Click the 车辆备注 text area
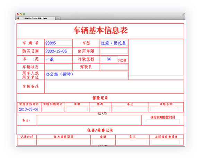Image resolution: width=201 pixels, height=159 pixels. 114,86
